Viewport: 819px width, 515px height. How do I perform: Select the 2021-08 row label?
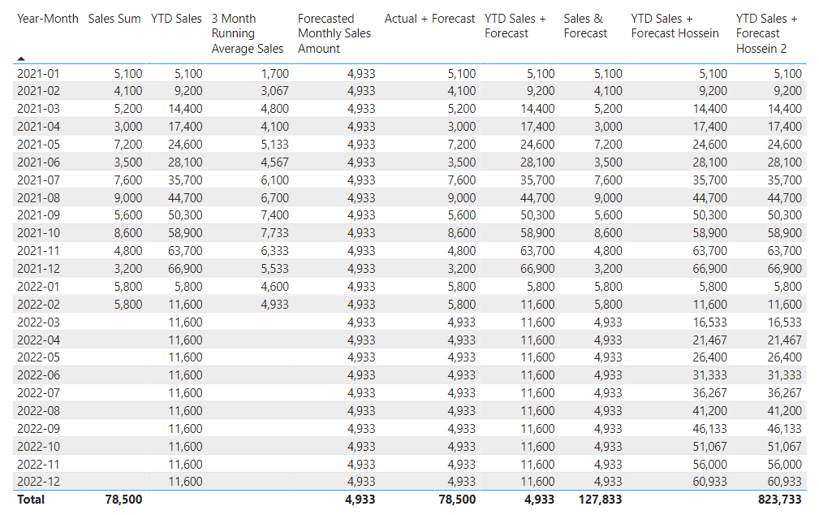click(x=39, y=197)
